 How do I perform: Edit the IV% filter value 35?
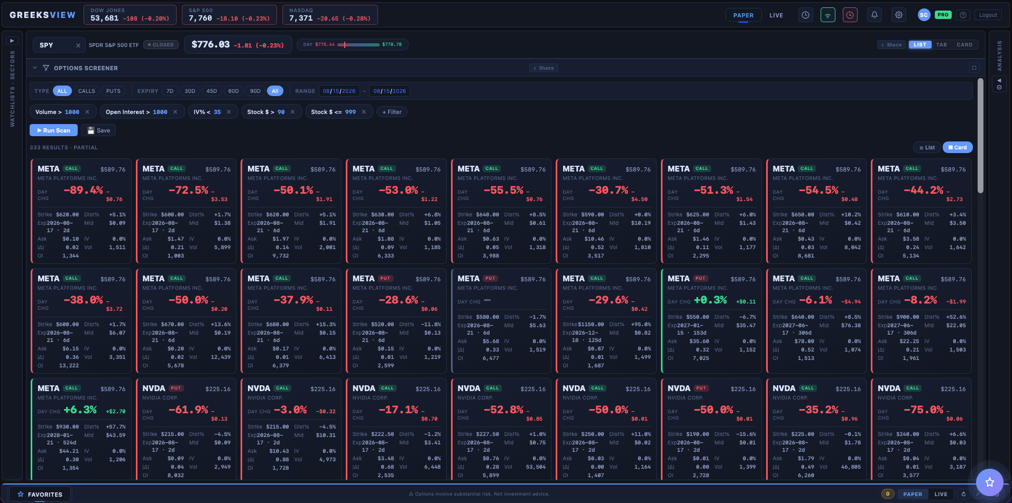(217, 112)
